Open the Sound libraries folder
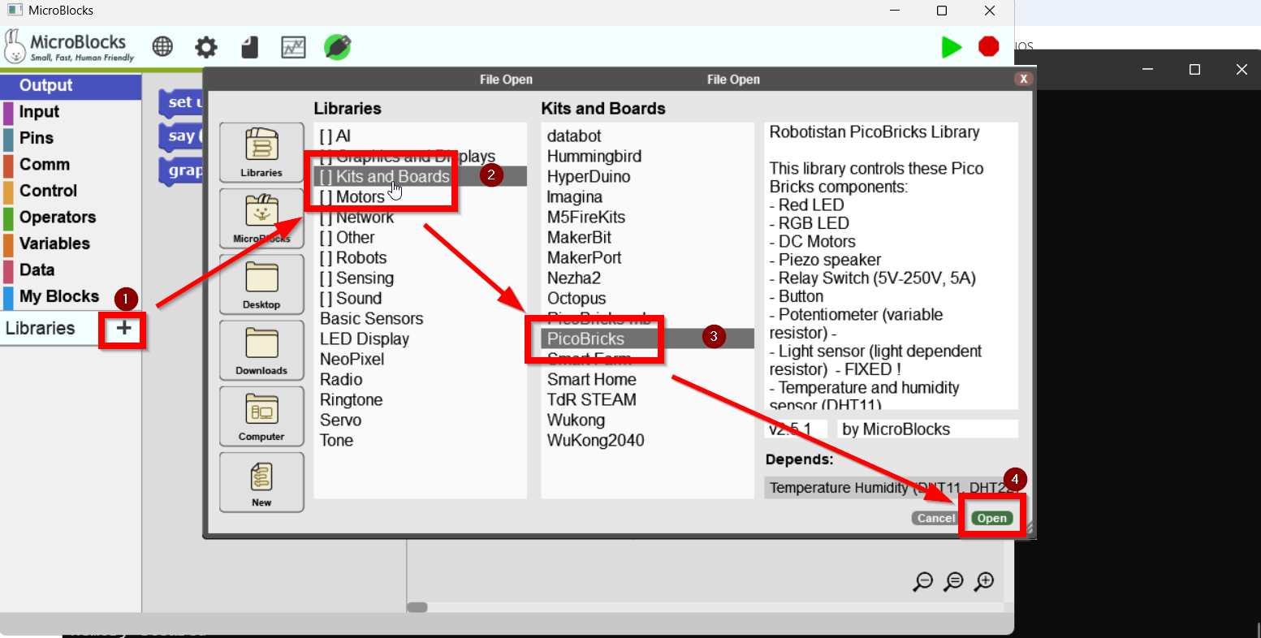This screenshot has width=1261, height=638. click(x=421, y=299)
